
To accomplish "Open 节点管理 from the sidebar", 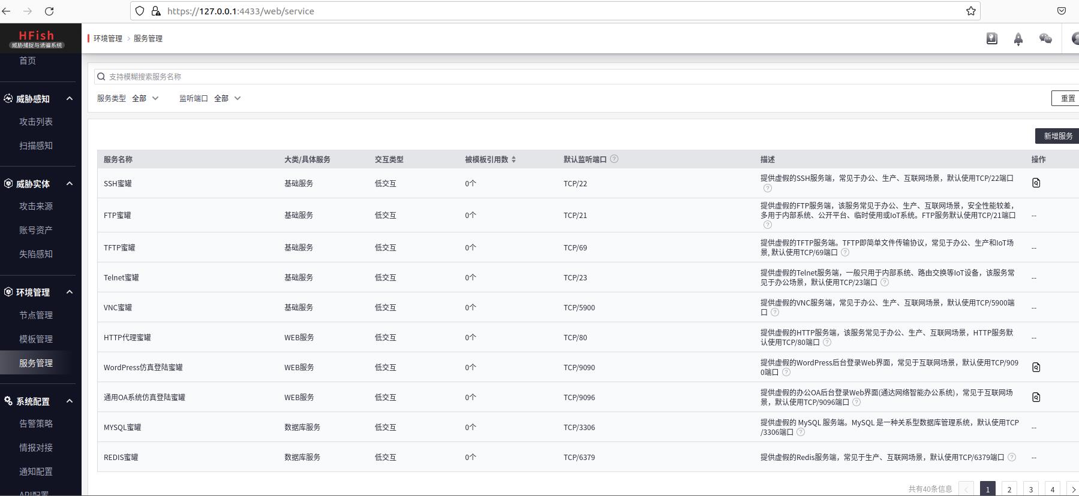I will [36, 315].
